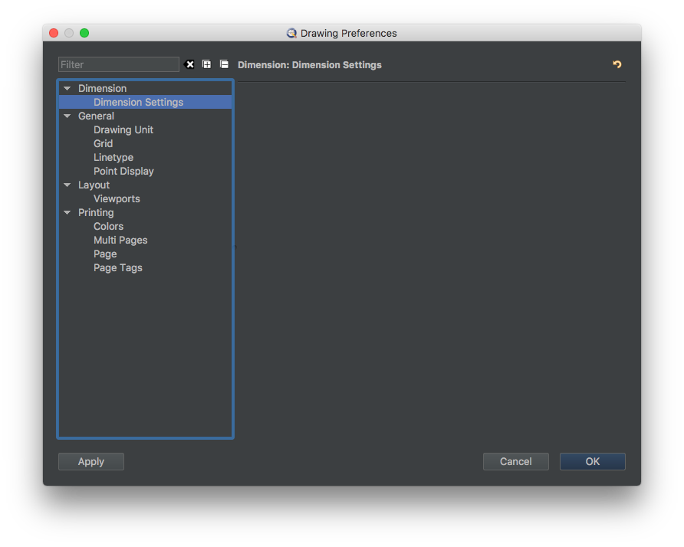
Task: Toggle the Printing section disclosure triangle
Action: (x=67, y=213)
